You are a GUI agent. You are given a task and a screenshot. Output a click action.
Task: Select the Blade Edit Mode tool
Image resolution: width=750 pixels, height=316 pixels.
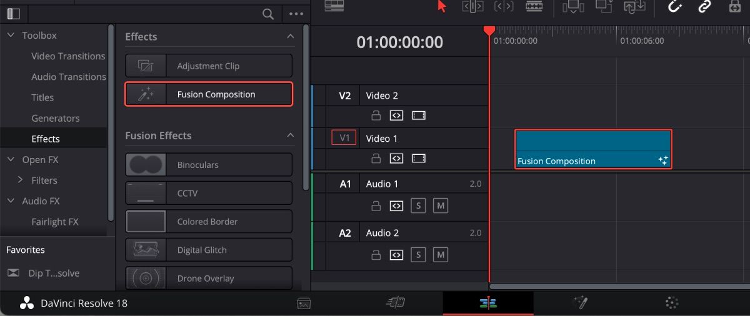pyautogui.click(x=534, y=6)
